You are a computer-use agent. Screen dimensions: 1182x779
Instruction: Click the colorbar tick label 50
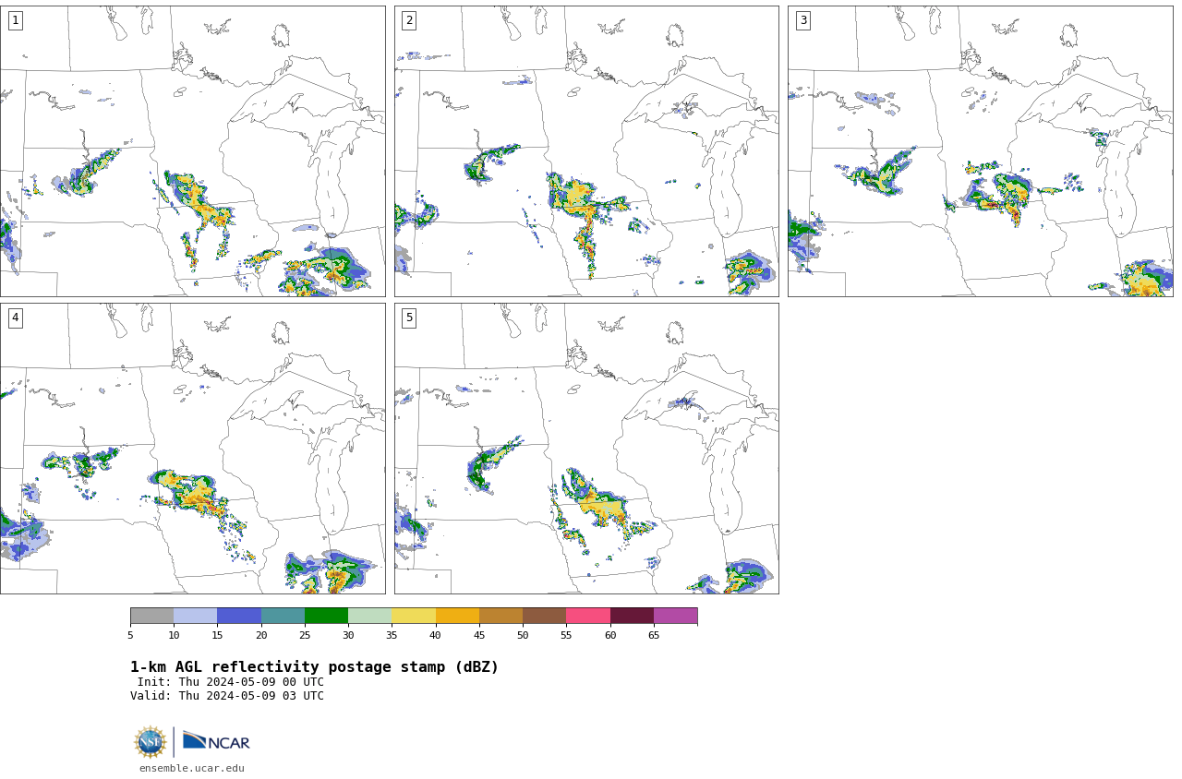point(523,635)
